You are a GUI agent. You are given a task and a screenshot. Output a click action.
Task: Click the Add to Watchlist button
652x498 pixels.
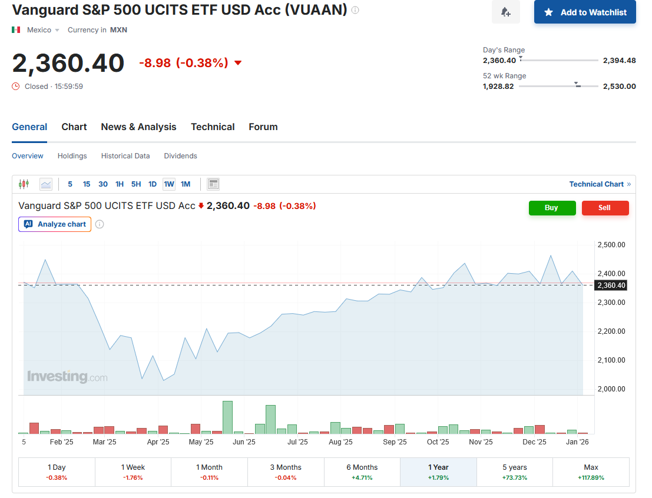point(585,12)
